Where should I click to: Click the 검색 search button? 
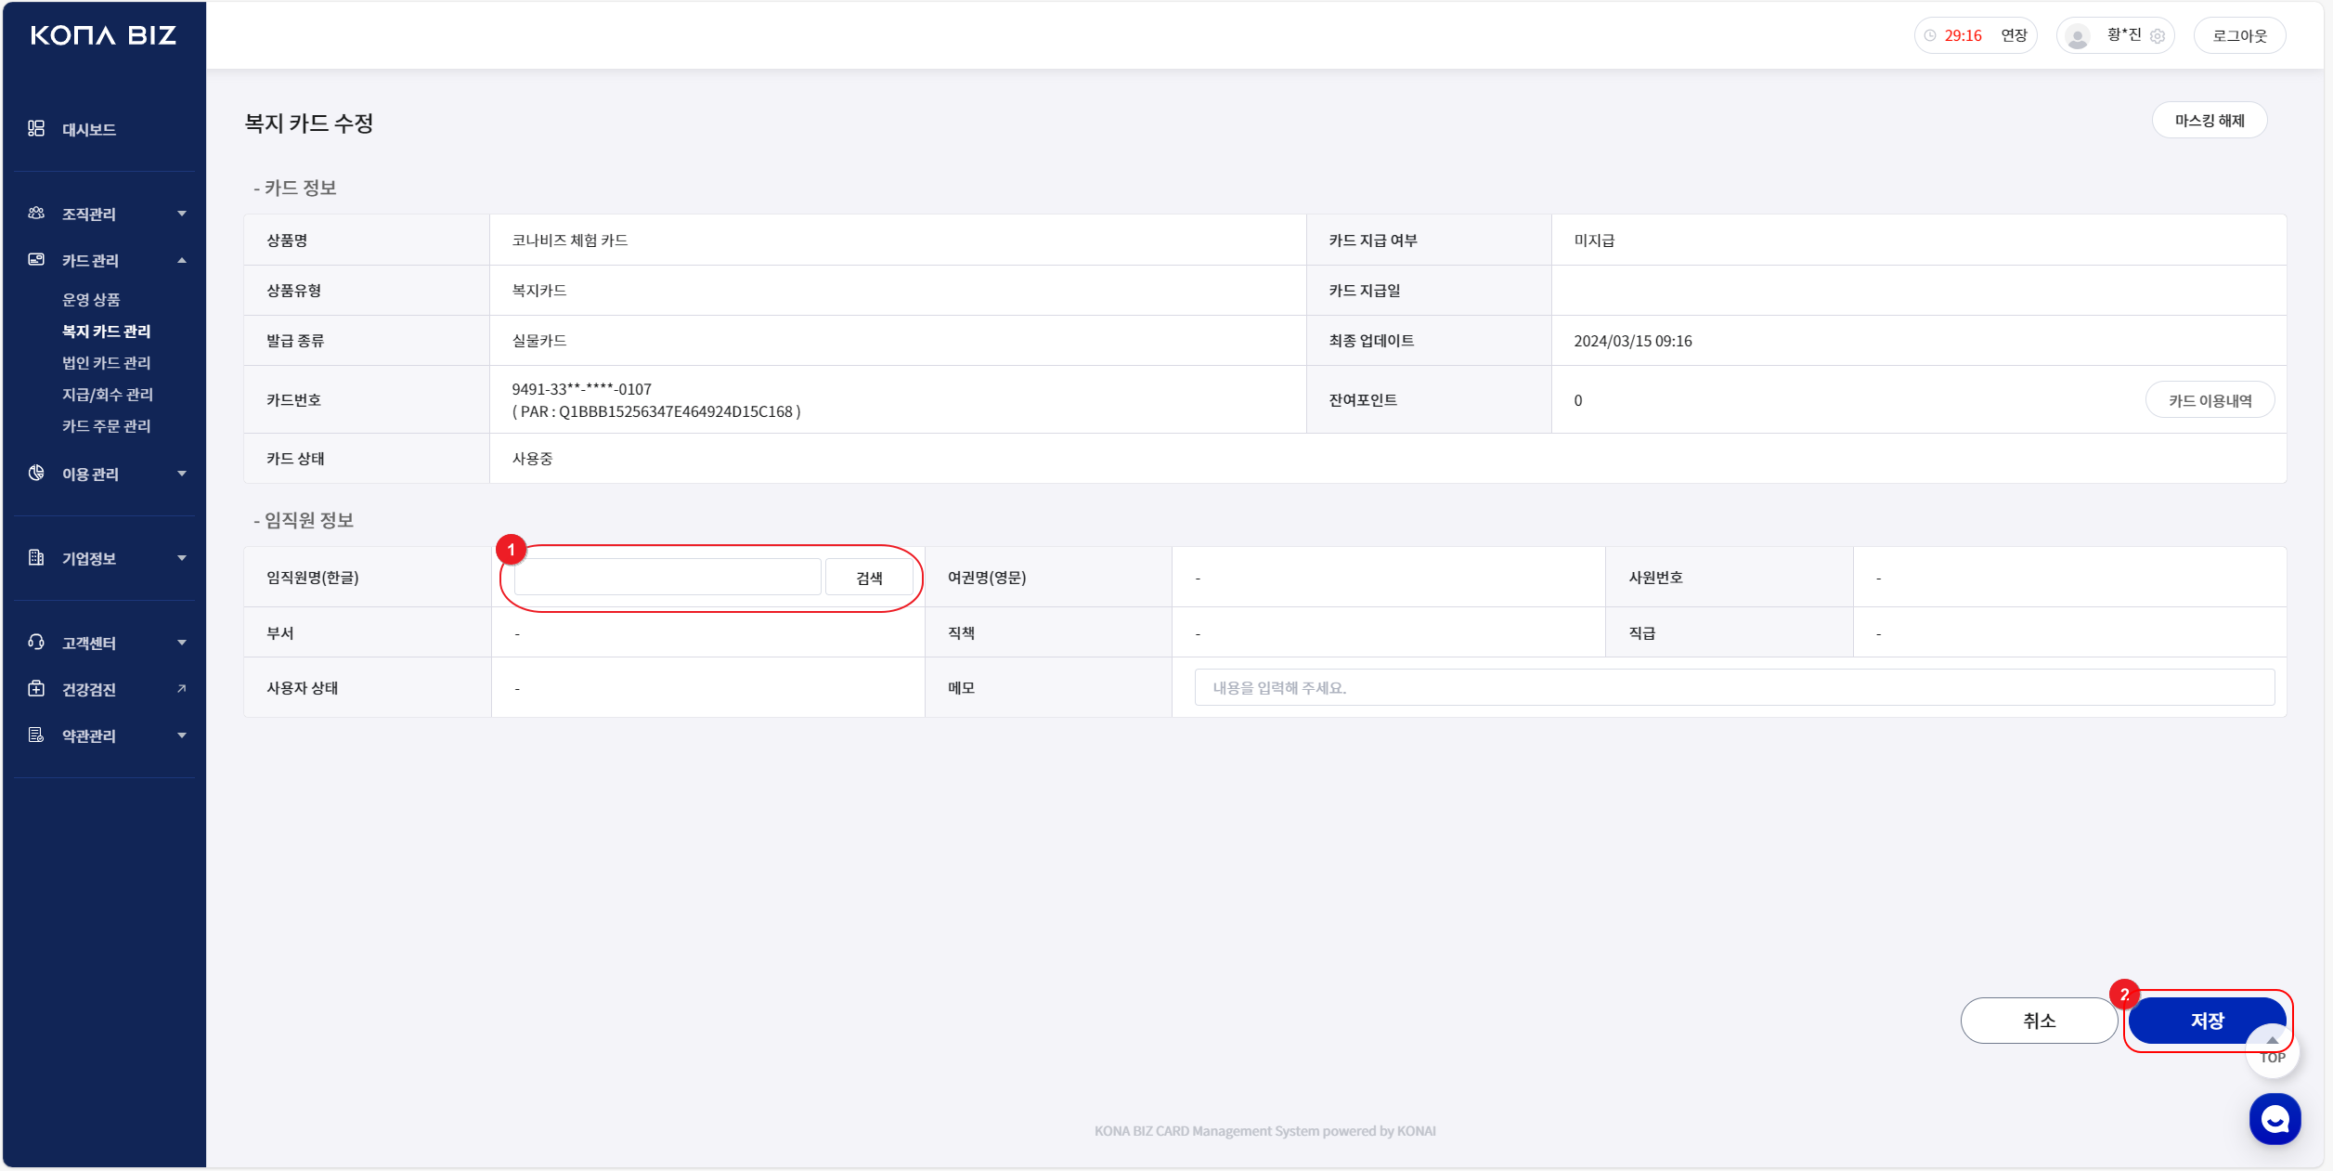pyautogui.click(x=868, y=578)
